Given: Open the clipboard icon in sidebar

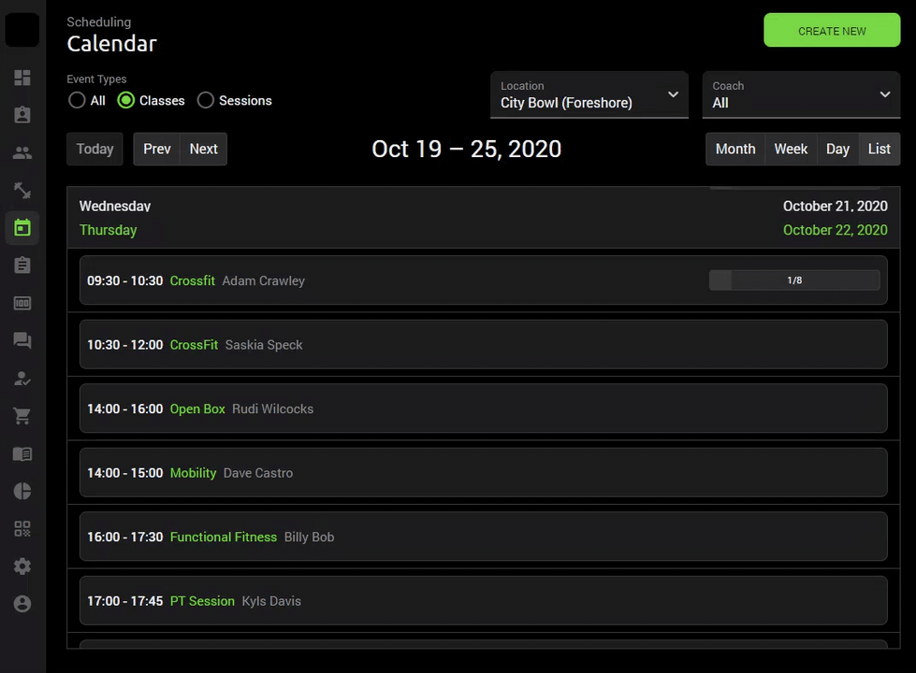Looking at the screenshot, I should tap(22, 265).
